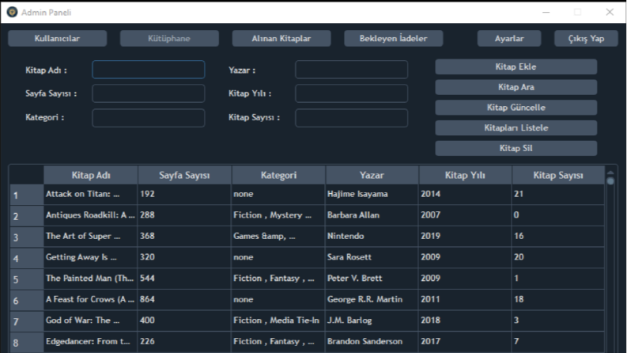Click the table scrollbar up arrow
The width and height of the screenshot is (627, 353).
(x=610, y=173)
